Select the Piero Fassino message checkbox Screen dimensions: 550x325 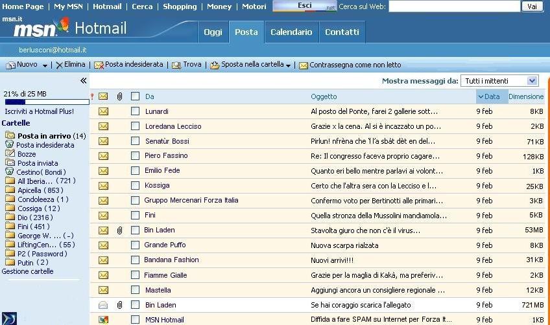click(x=135, y=156)
